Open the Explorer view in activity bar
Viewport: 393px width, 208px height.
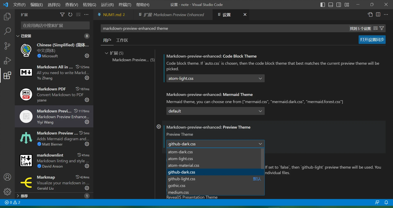click(7, 16)
